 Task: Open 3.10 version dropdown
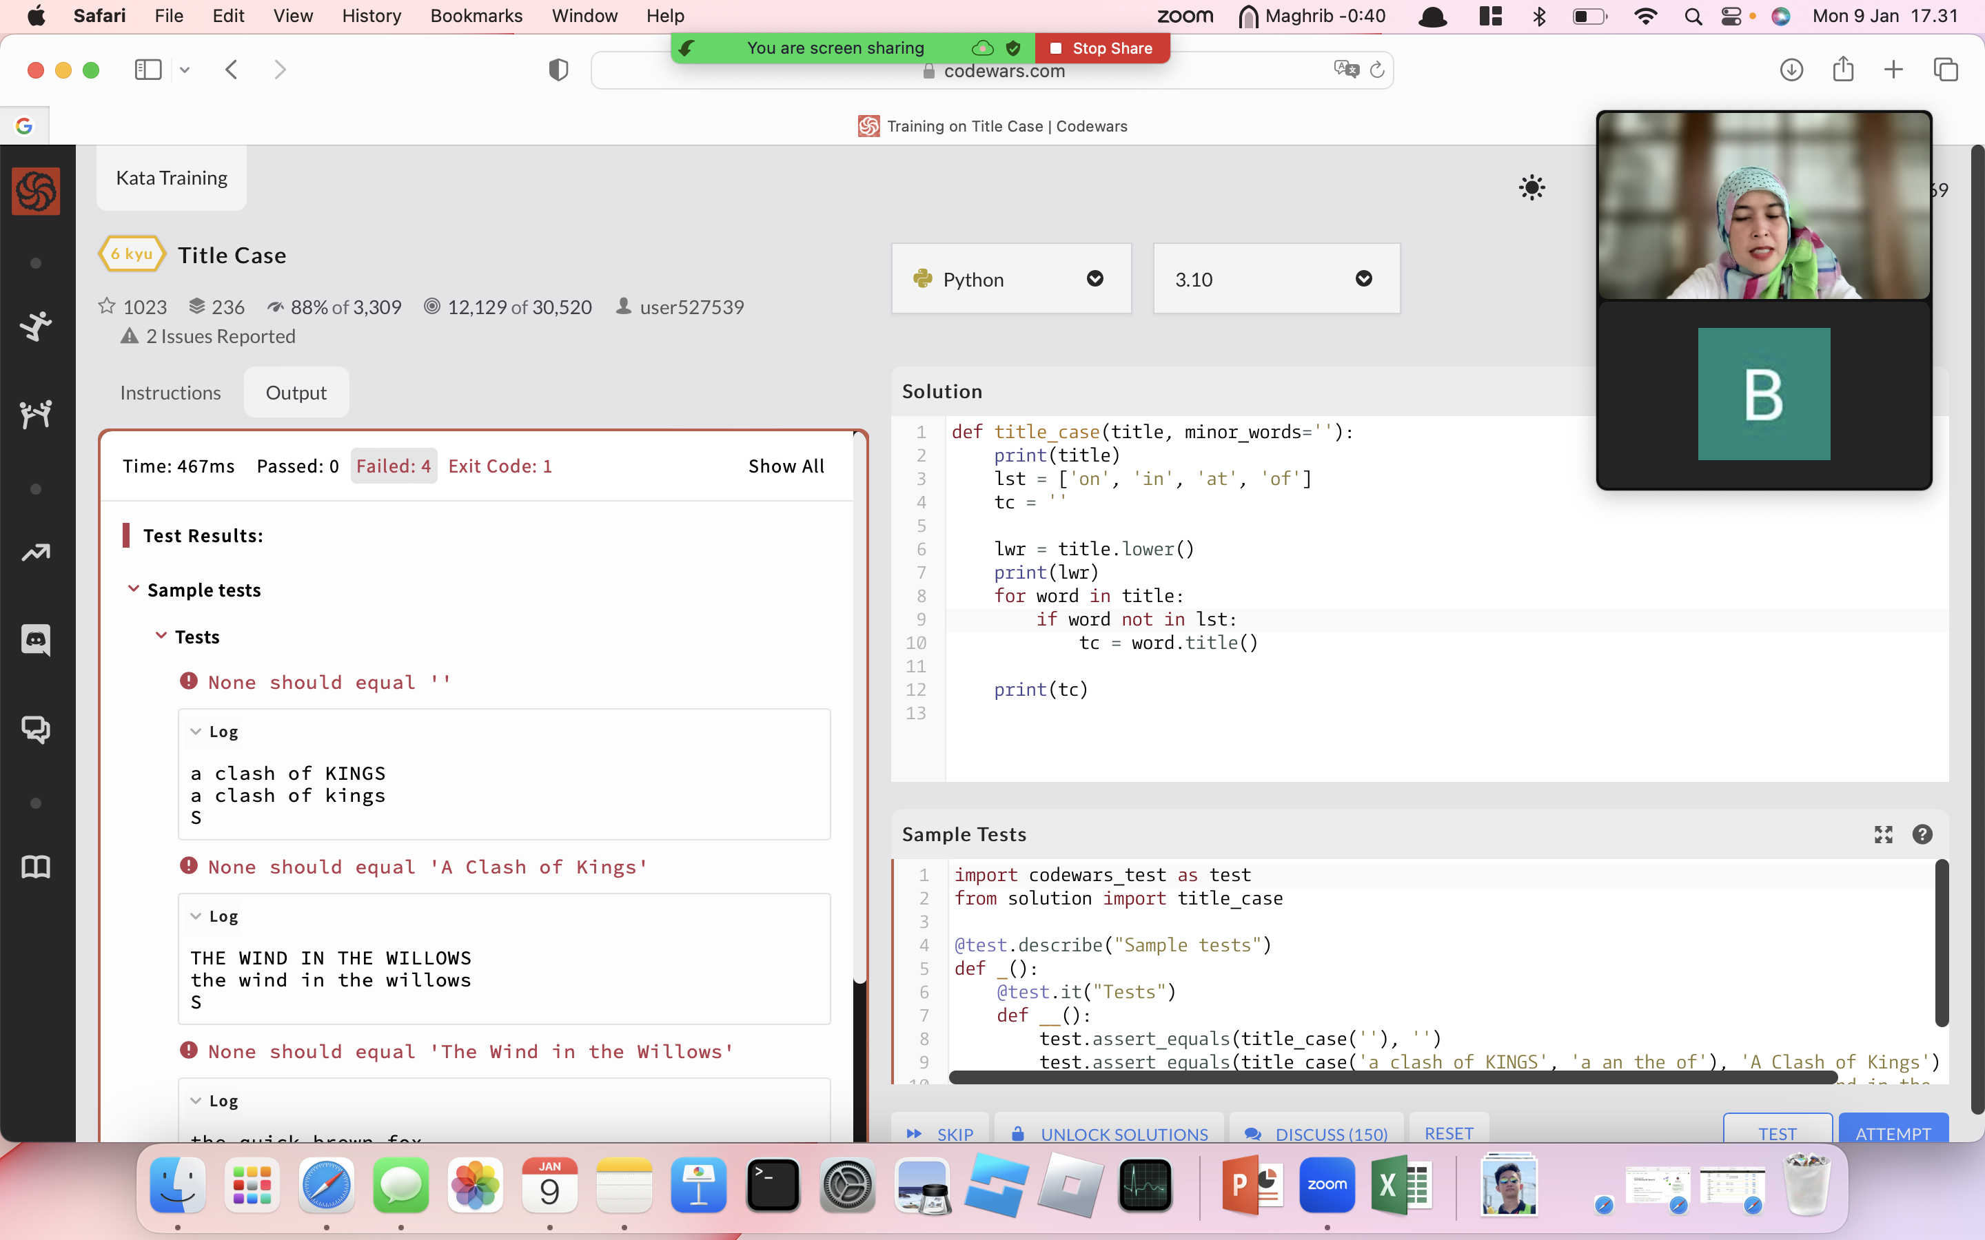1276,279
